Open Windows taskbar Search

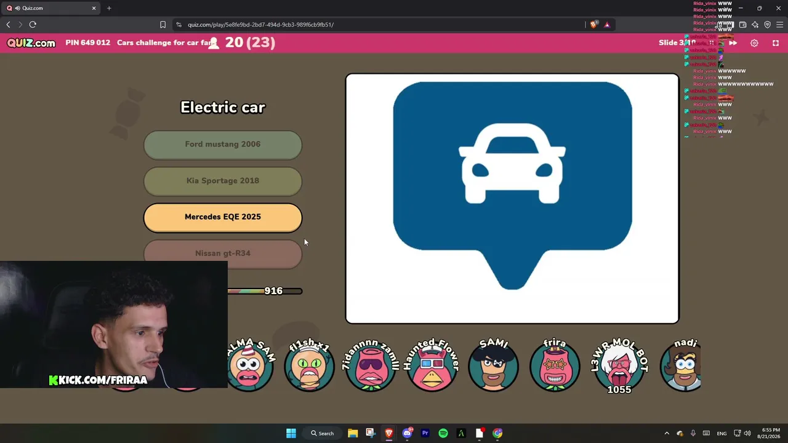[x=323, y=433]
